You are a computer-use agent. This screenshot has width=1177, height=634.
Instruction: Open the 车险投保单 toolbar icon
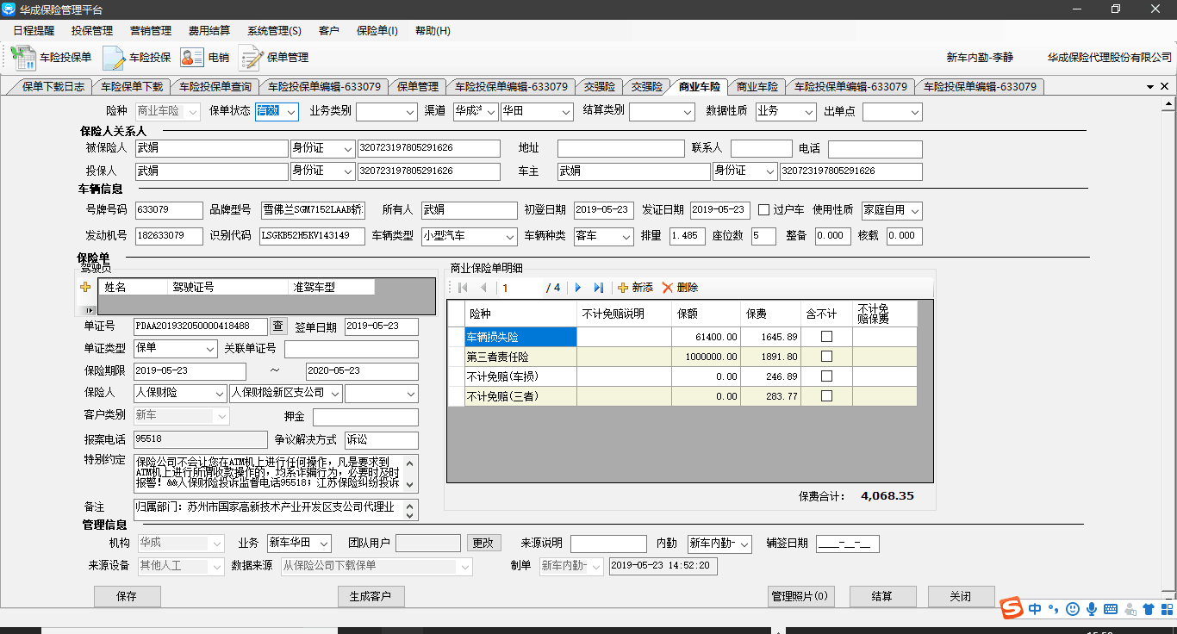52,58
